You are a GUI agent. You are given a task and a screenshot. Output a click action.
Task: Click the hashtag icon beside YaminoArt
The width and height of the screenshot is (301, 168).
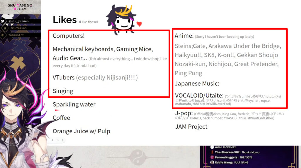coord(2,35)
